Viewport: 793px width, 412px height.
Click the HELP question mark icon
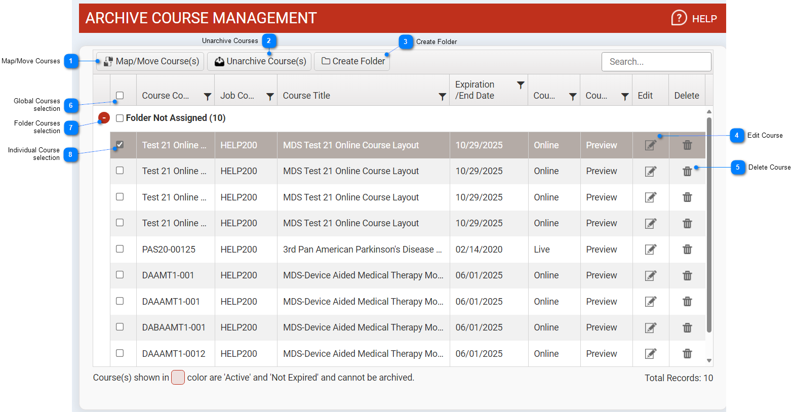pos(679,18)
